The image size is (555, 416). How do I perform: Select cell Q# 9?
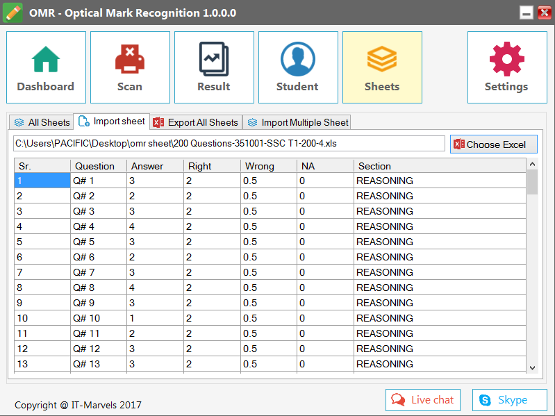[99, 303]
